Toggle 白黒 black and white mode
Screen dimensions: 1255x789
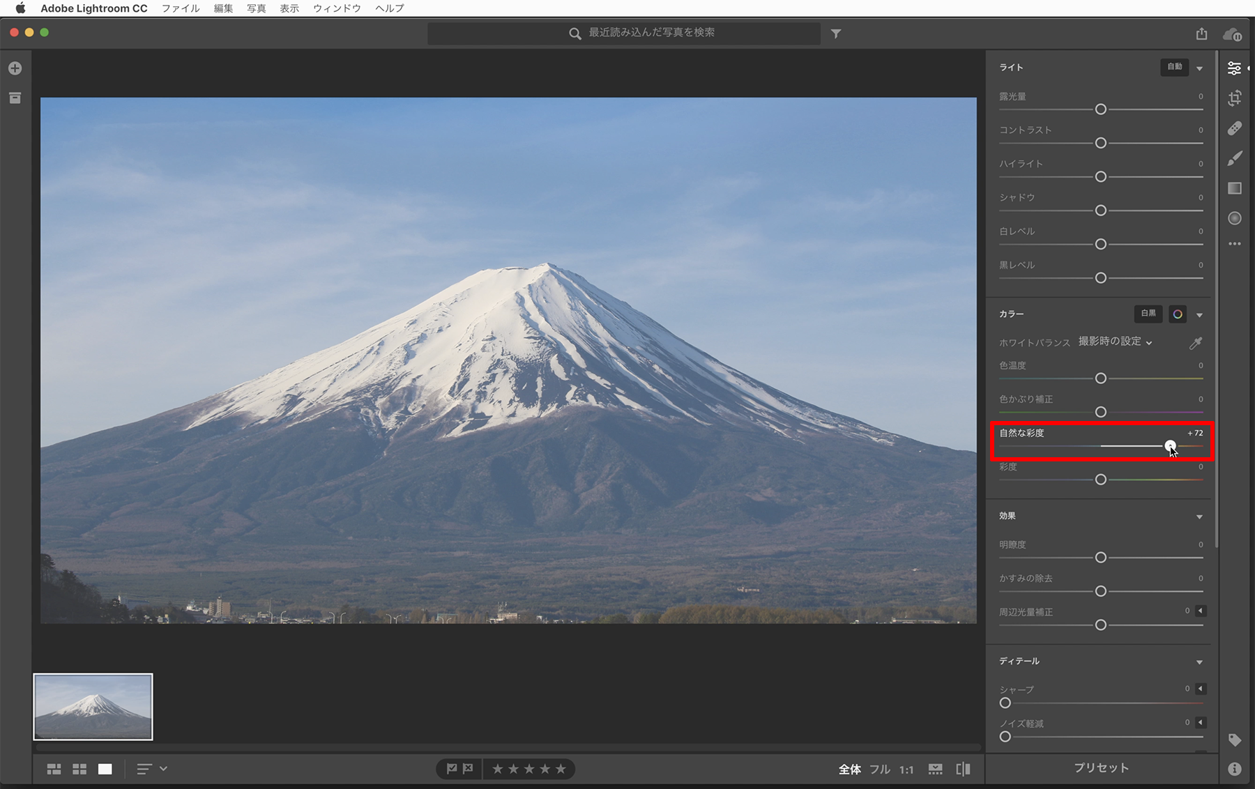(1148, 314)
